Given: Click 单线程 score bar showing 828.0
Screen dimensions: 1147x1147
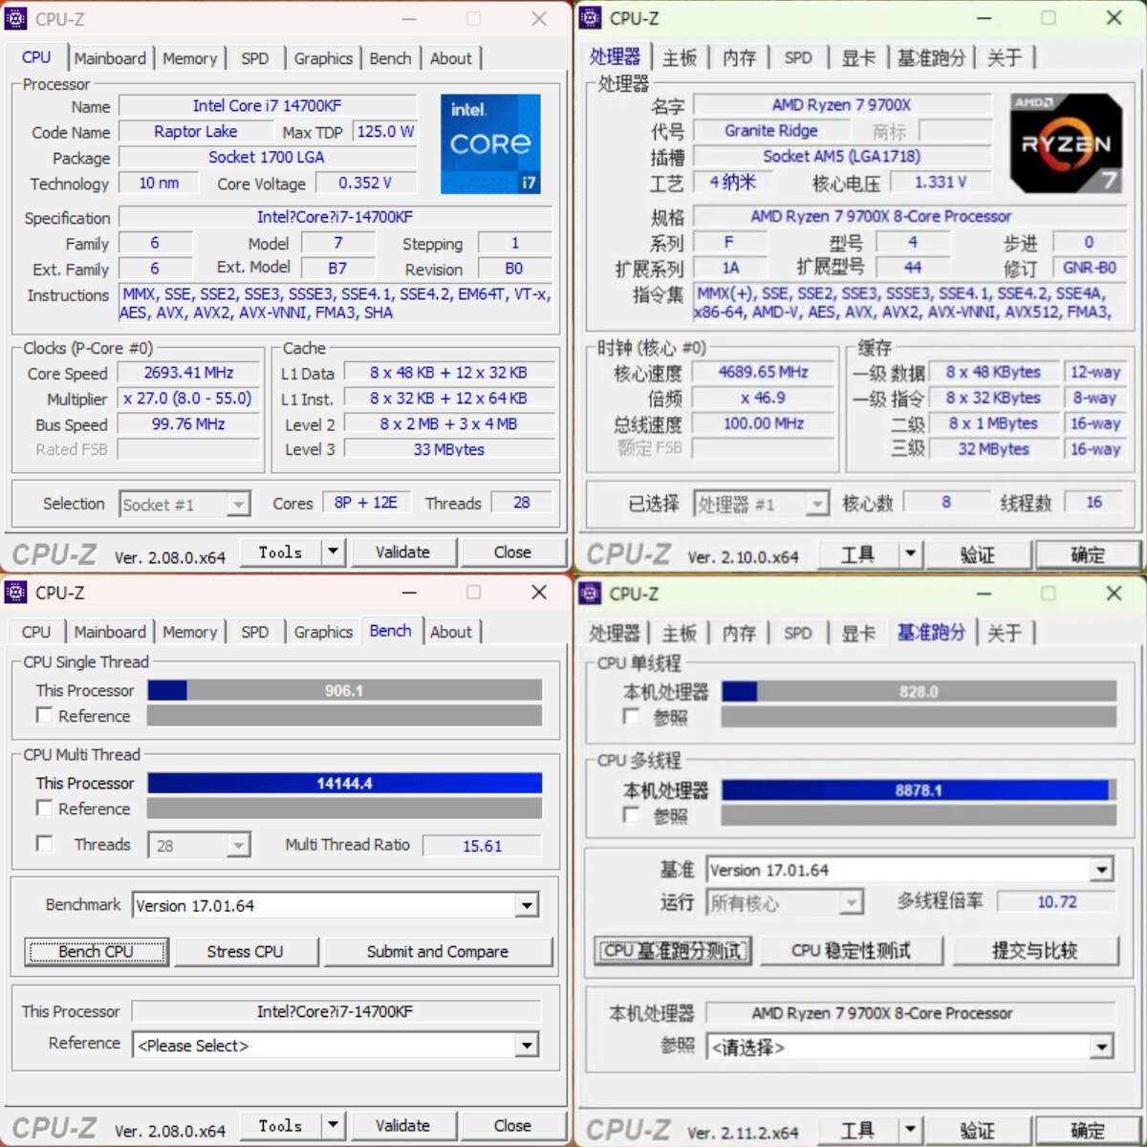Looking at the screenshot, I should point(919,691).
